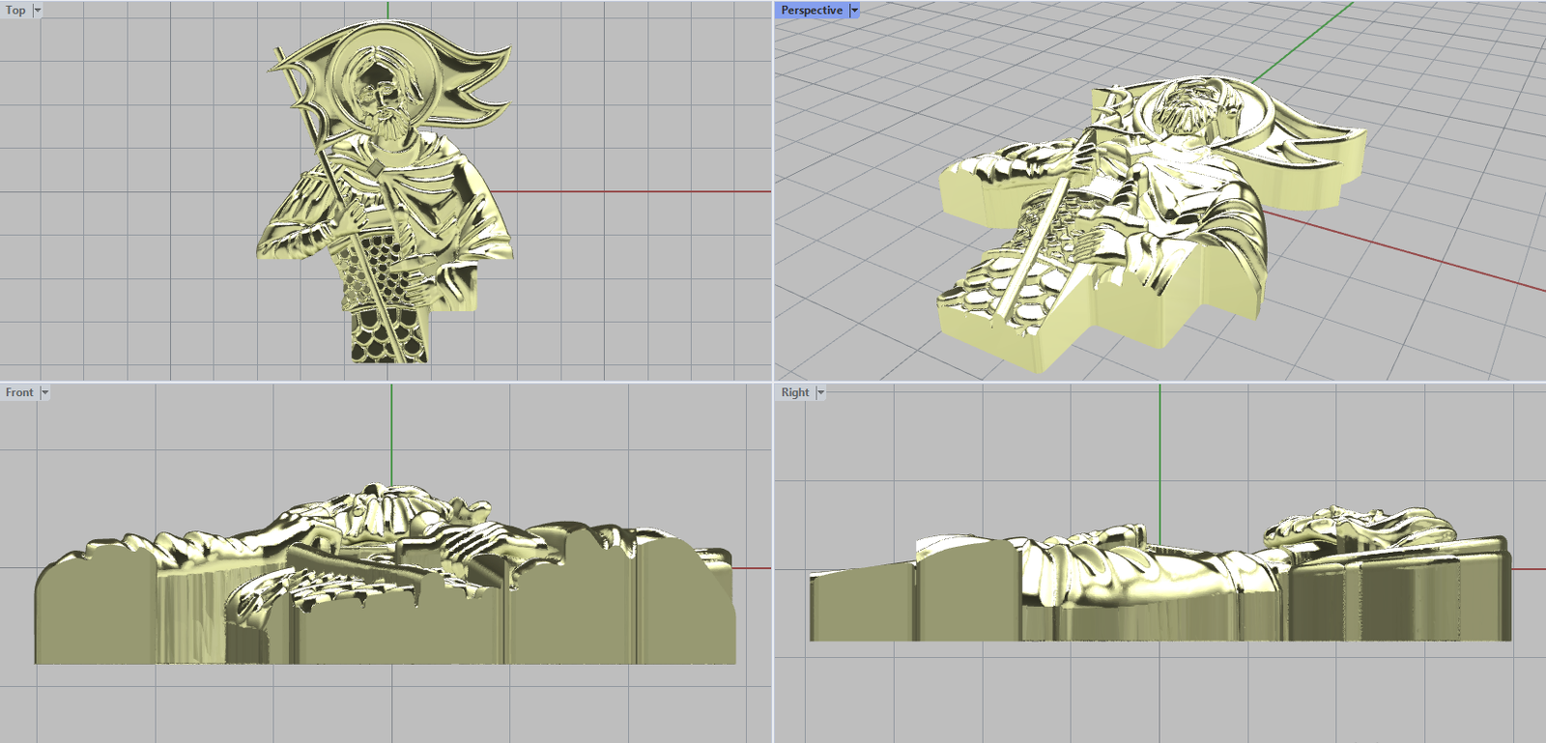Click the relief model in Front view
Viewport: 1546px width, 743px height.
(386, 599)
